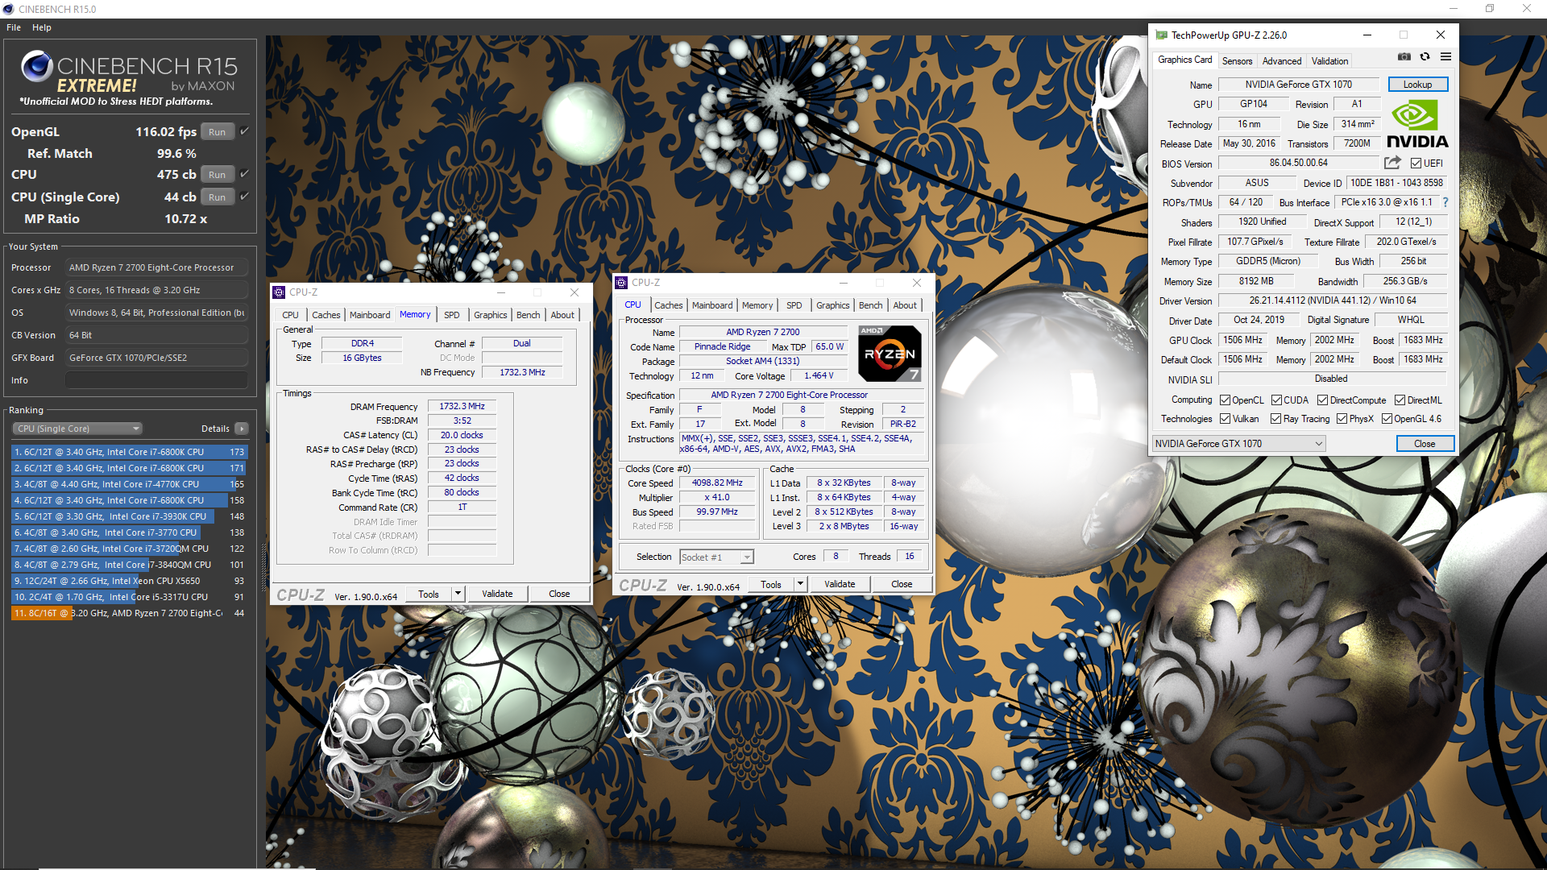This screenshot has width=1547, height=870.
Task: Toggle the checkmark next to CPU Run
Action: tap(245, 173)
